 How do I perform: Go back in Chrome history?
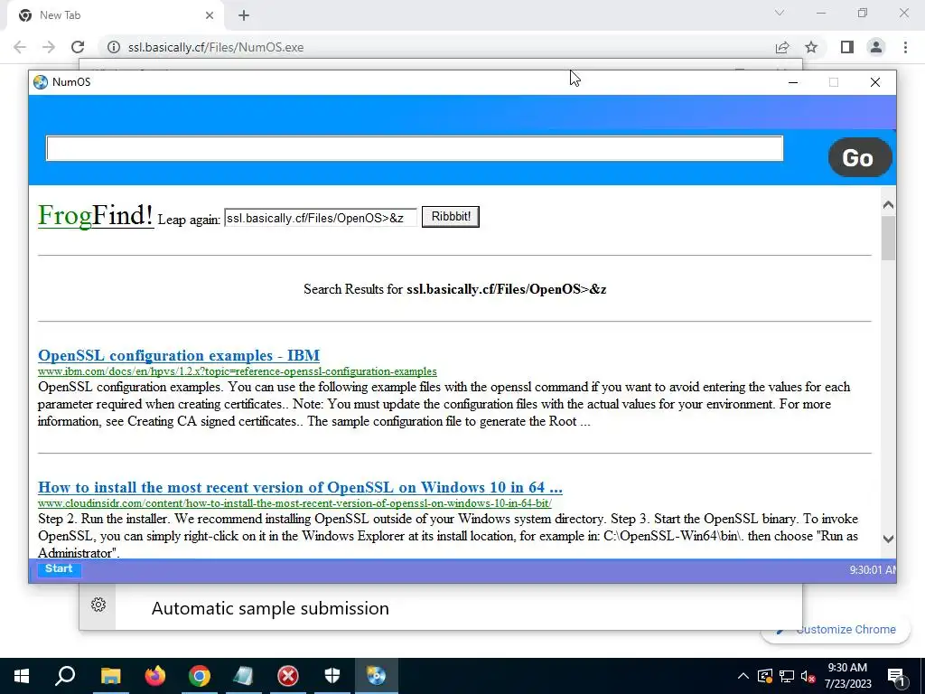[x=20, y=47]
